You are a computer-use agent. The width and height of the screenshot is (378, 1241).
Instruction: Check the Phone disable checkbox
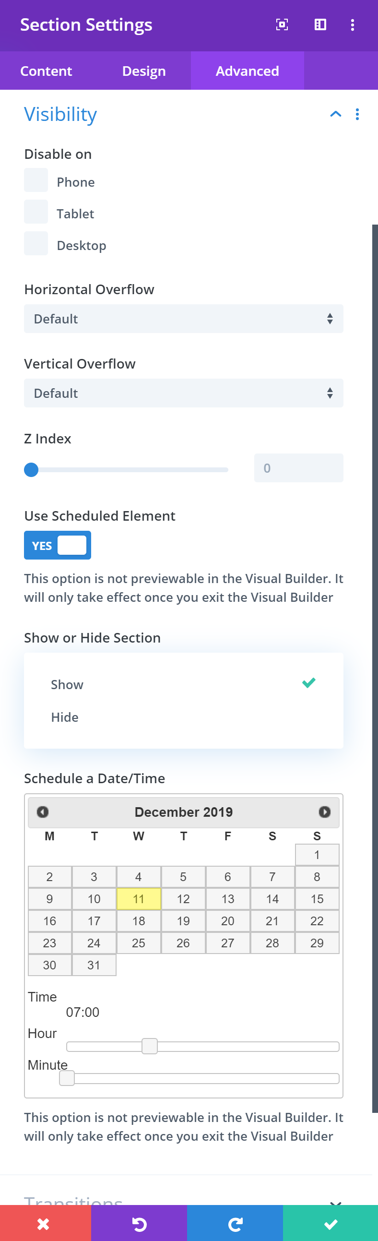pyautogui.click(x=36, y=180)
